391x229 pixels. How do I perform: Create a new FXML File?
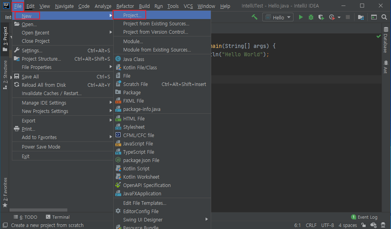(162, 101)
